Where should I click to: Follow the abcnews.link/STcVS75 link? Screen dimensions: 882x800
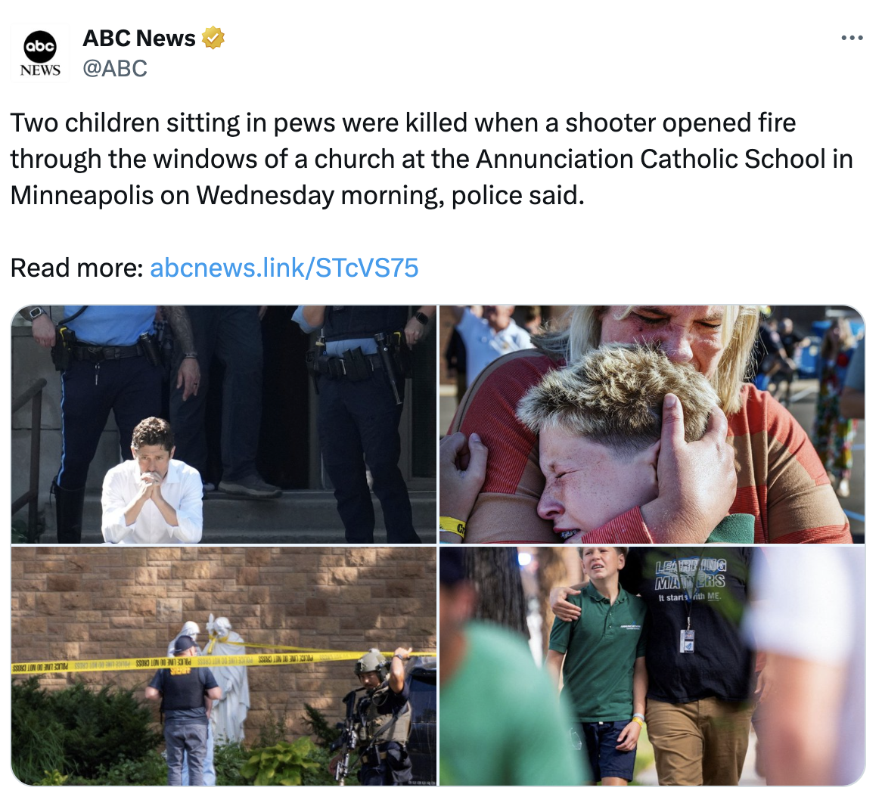(284, 268)
